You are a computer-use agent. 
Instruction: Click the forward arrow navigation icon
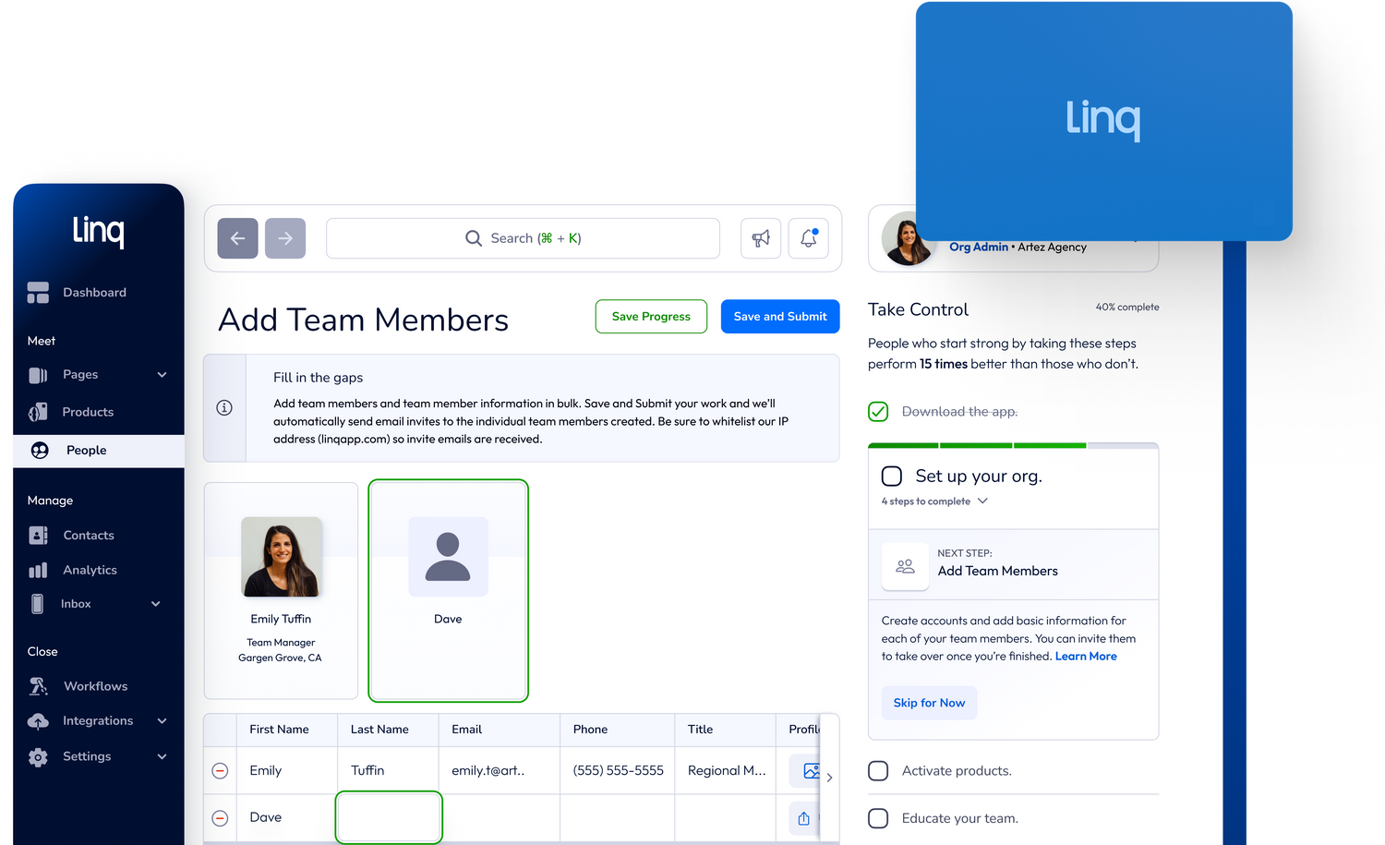(x=285, y=238)
